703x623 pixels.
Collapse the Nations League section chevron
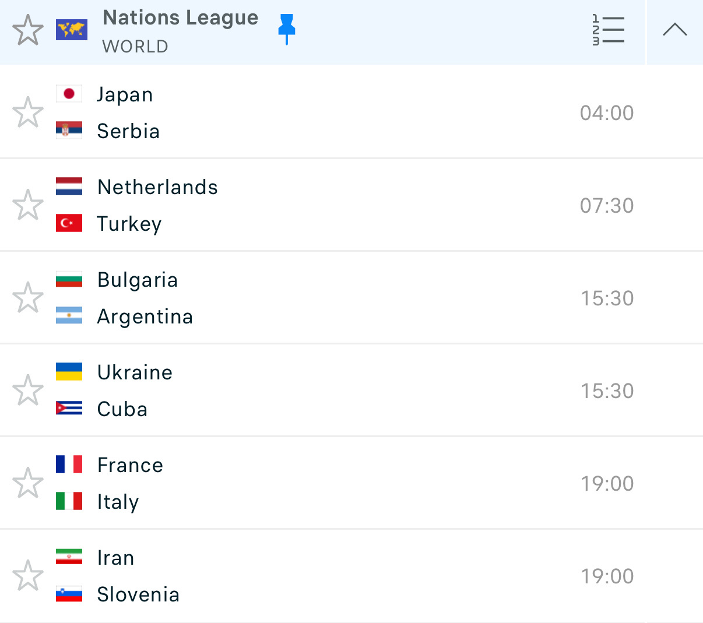point(674,30)
